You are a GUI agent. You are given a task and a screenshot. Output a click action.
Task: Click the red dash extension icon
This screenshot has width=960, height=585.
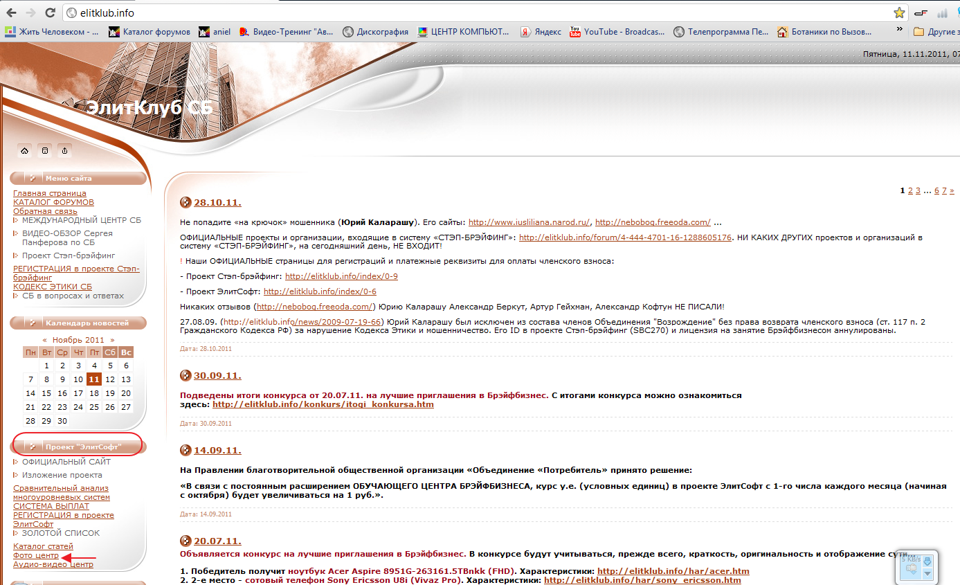pyautogui.click(x=920, y=12)
